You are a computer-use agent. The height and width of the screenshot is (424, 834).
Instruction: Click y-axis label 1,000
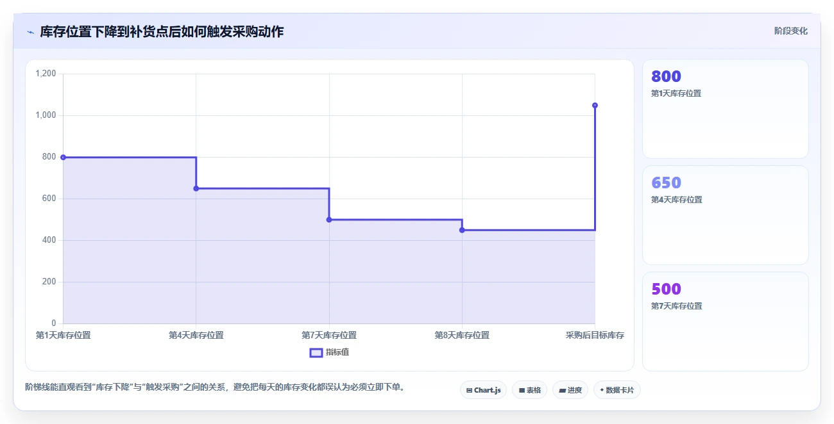click(x=46, y=115)
